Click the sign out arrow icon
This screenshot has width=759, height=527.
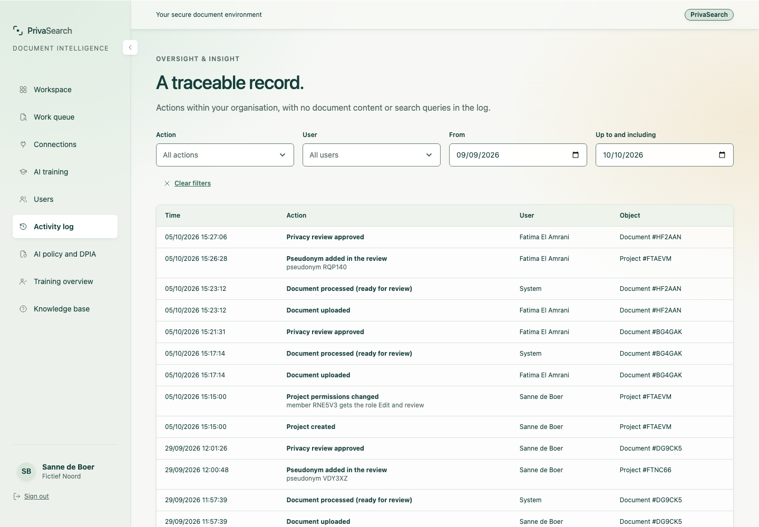17,496
